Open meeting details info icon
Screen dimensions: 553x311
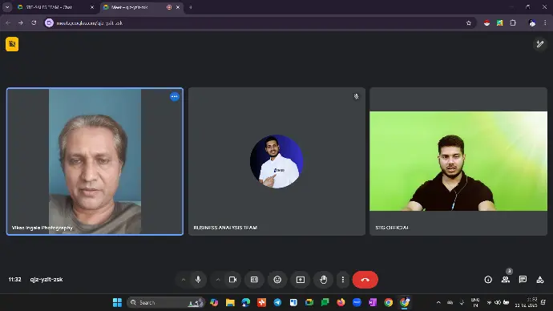[488, 280]
